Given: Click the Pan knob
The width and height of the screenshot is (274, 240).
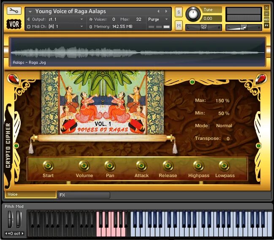Looking at the screenshot, I should [110, 166].
